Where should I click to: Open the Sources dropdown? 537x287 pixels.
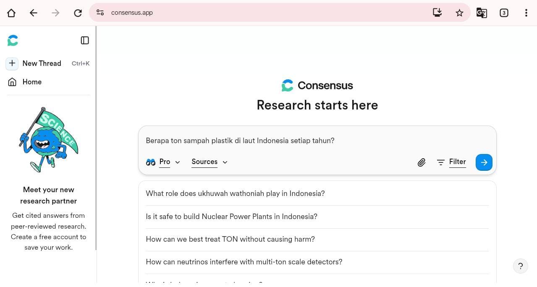[209, 162]
